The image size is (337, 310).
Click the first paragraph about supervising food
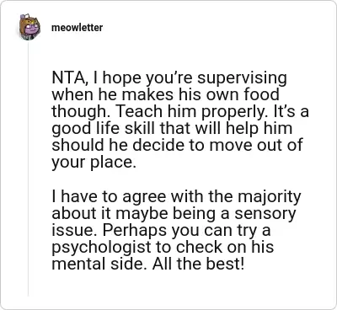point(180,120)
